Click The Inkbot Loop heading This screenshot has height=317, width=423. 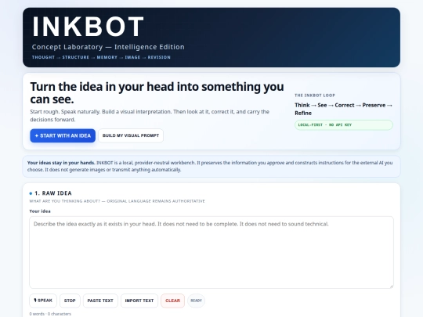[315, 95]
